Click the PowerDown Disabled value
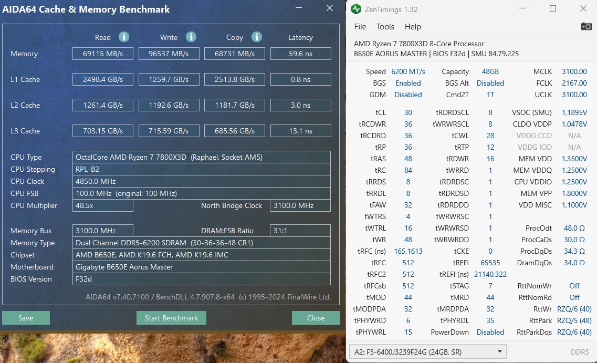The width and height of the screenshot is (597, 363). pyautogui.click(x=490, y=332)
